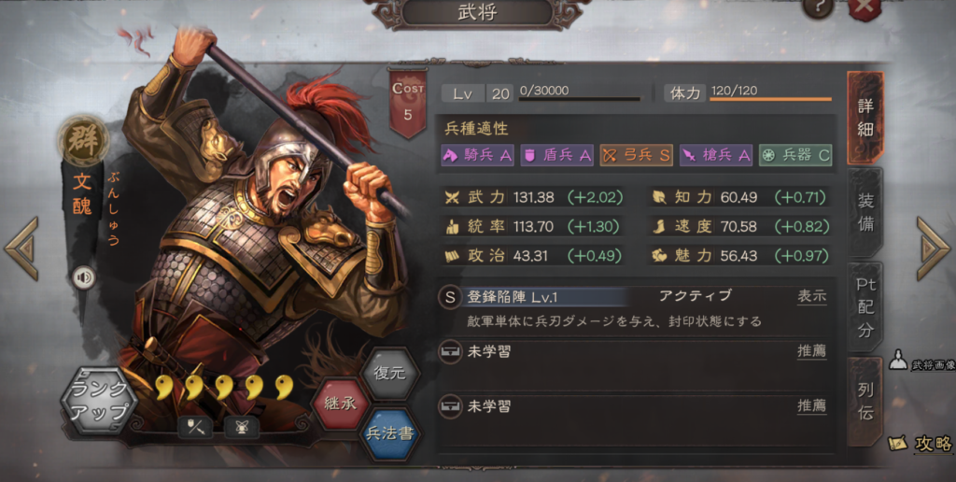Image resolution: width=956 pixels, height=482 pixels.
Task: Tap the 騎兵 A aptitude badge
Action: click(477, 155)
